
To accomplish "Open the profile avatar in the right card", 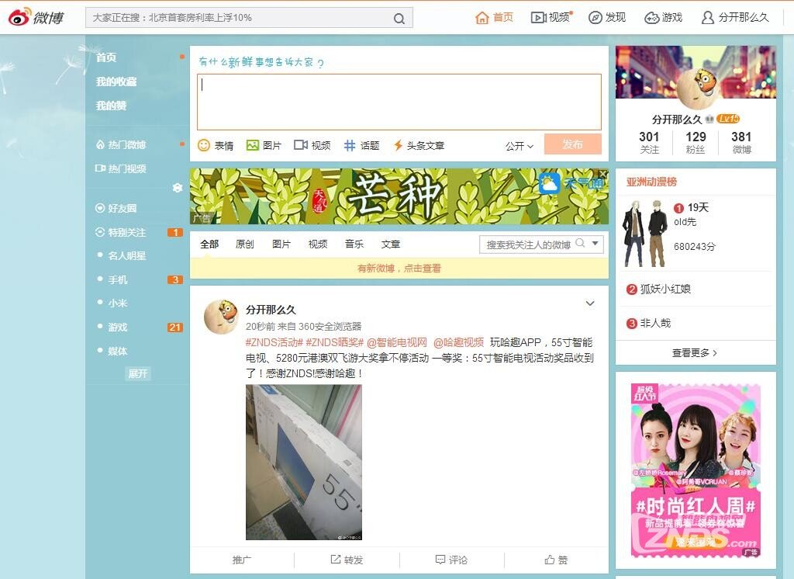I will coord(696,88).
